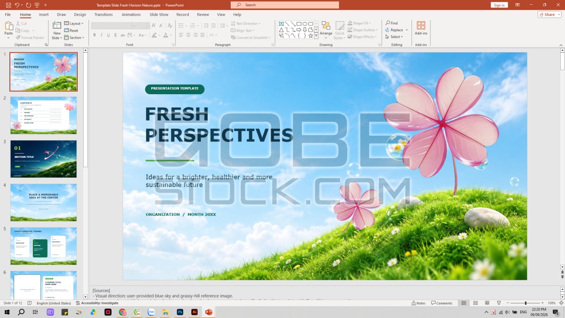565x318 pixels.
Task: Click the New Slide icon
Action: (57, 25)
